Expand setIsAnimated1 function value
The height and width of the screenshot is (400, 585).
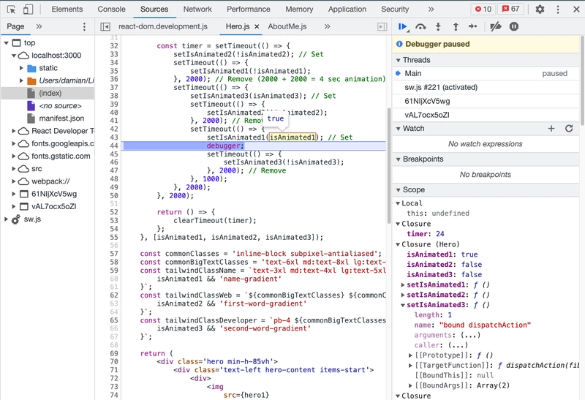pyautogui.click(x=403, y=284)
